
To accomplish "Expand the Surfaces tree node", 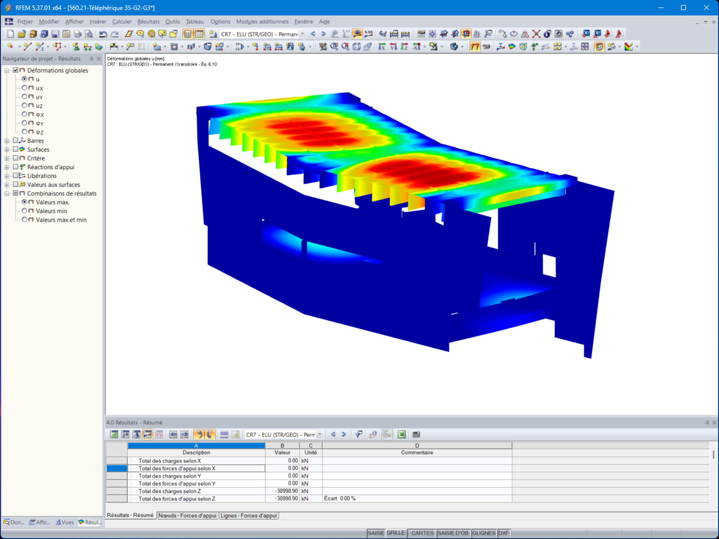I will [6, 149].
